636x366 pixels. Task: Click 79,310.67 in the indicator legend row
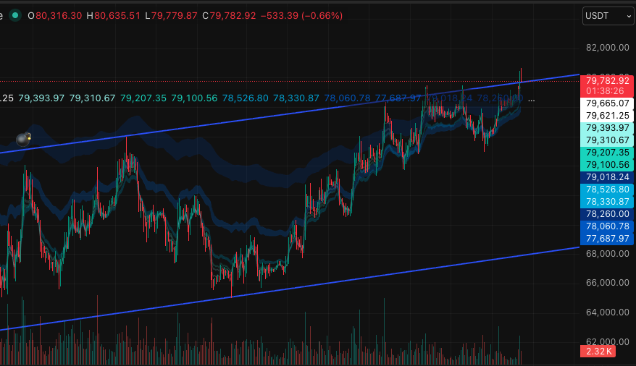[93, 98]
